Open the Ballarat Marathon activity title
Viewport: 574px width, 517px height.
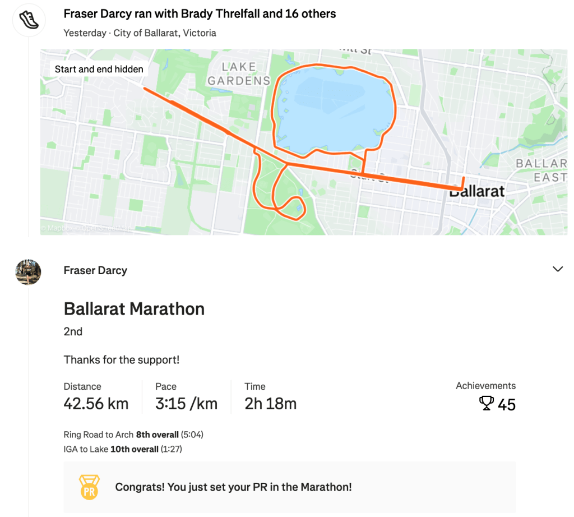pos(134,309)
